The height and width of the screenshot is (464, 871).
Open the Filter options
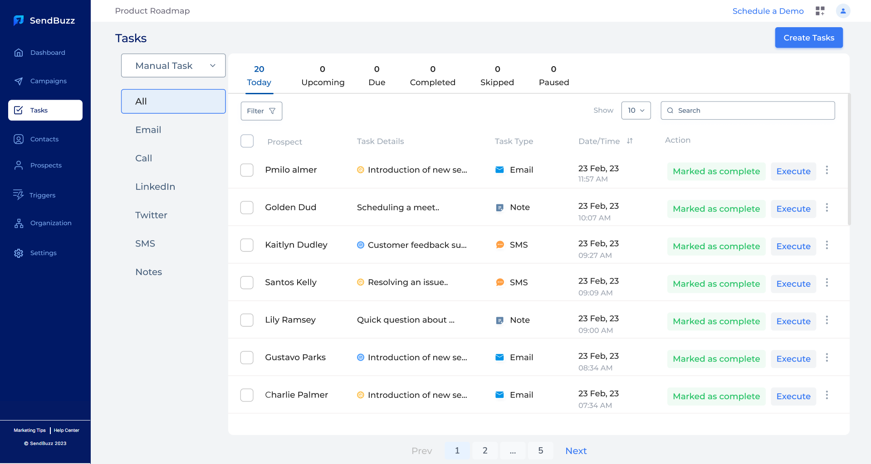[261, 111]
